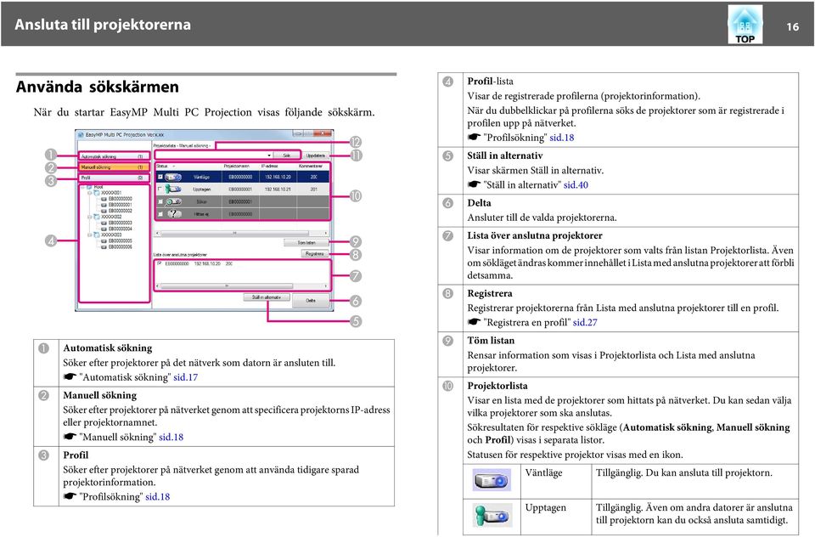Click the Sök button

pyautogui.click(x=286, y=155)
